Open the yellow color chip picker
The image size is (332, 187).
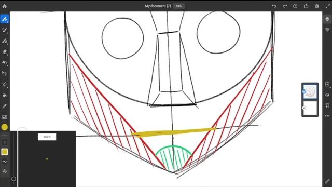click(x=5, y=127)
